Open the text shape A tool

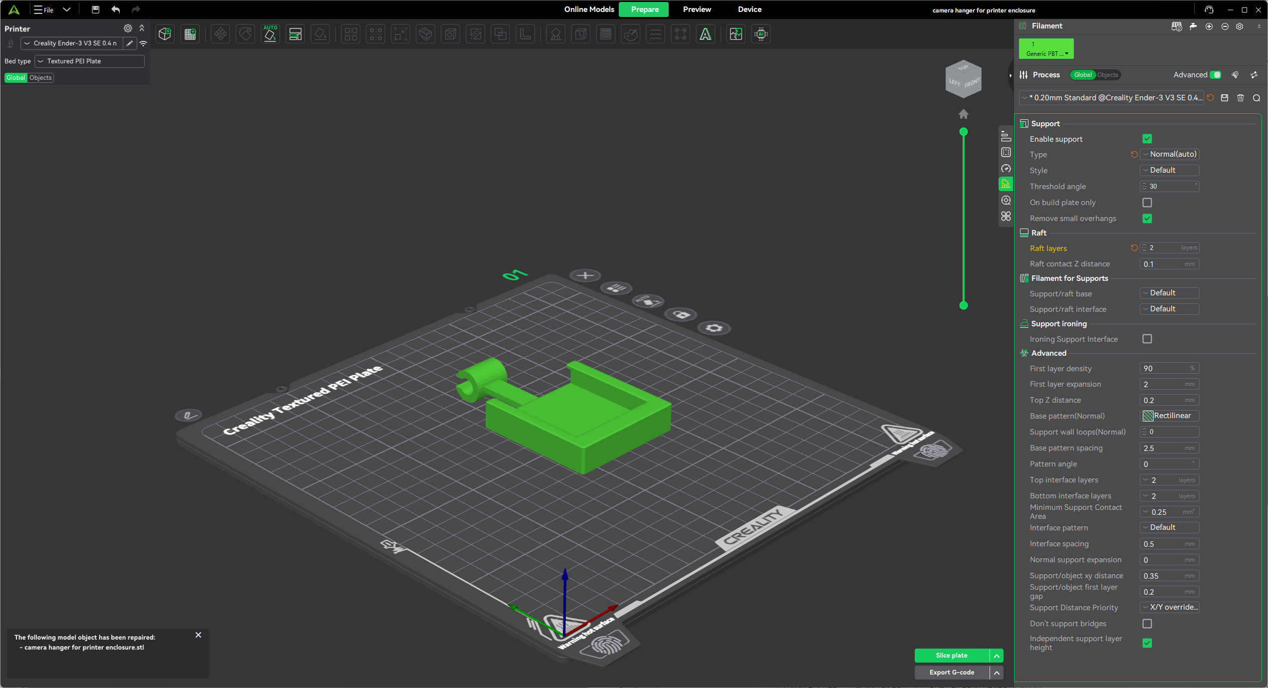(705, 34)
